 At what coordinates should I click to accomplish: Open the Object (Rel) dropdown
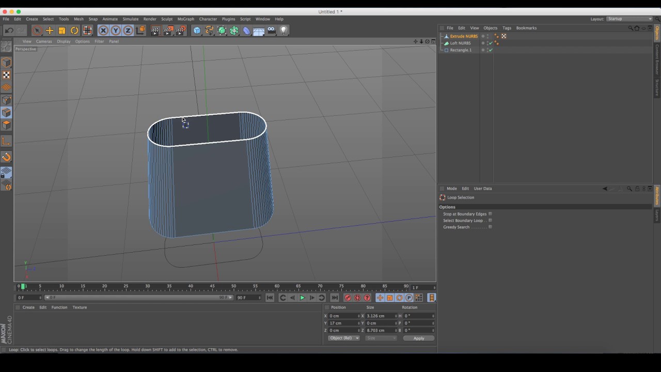point(343,338)
